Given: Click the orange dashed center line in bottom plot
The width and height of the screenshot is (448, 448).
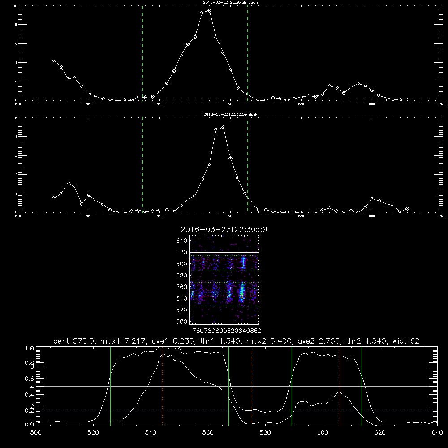Looking at the screenshot, I should click(x=251, y=386).
